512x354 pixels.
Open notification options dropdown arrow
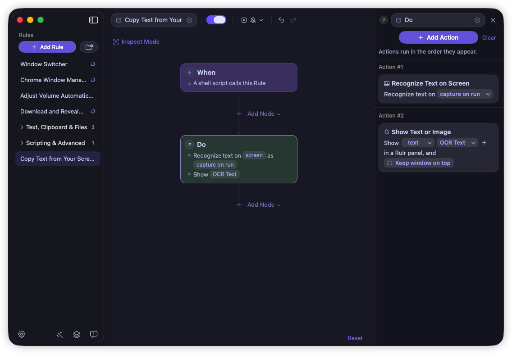click(261, 20)
